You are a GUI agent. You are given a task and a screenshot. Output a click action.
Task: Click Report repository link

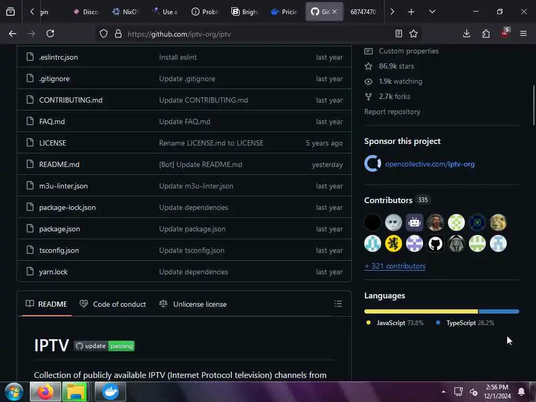[x=392, y=112]
